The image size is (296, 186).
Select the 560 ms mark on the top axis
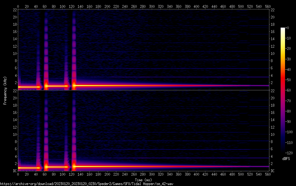(x=268, y=7)
